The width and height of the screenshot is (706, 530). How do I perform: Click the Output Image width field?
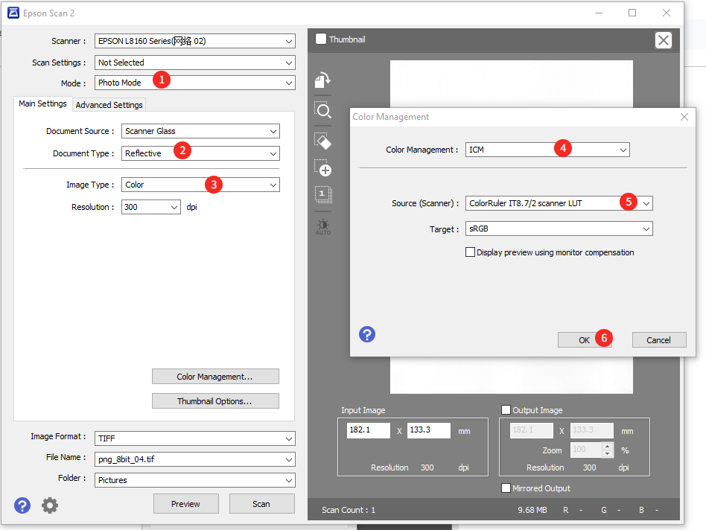pyautogui.click(x=531, y=430)
